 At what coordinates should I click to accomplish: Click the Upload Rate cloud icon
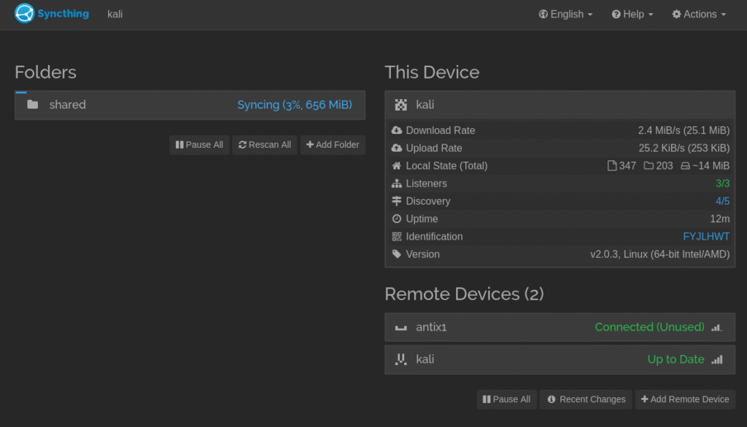[396, 148]
